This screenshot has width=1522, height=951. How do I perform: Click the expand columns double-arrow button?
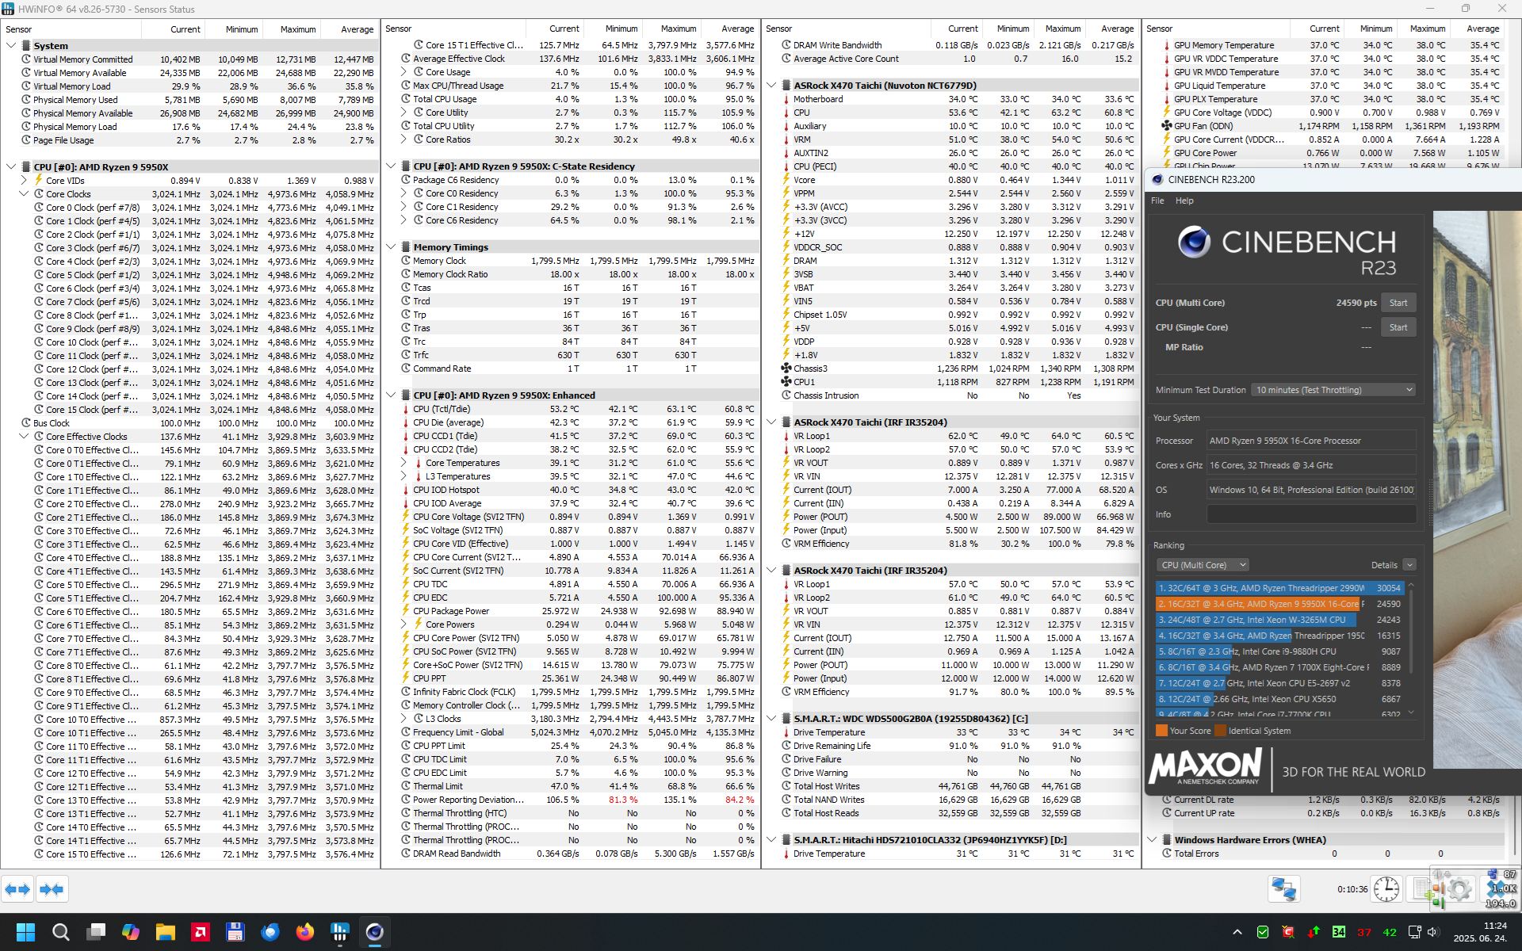(x=17, y=889)
